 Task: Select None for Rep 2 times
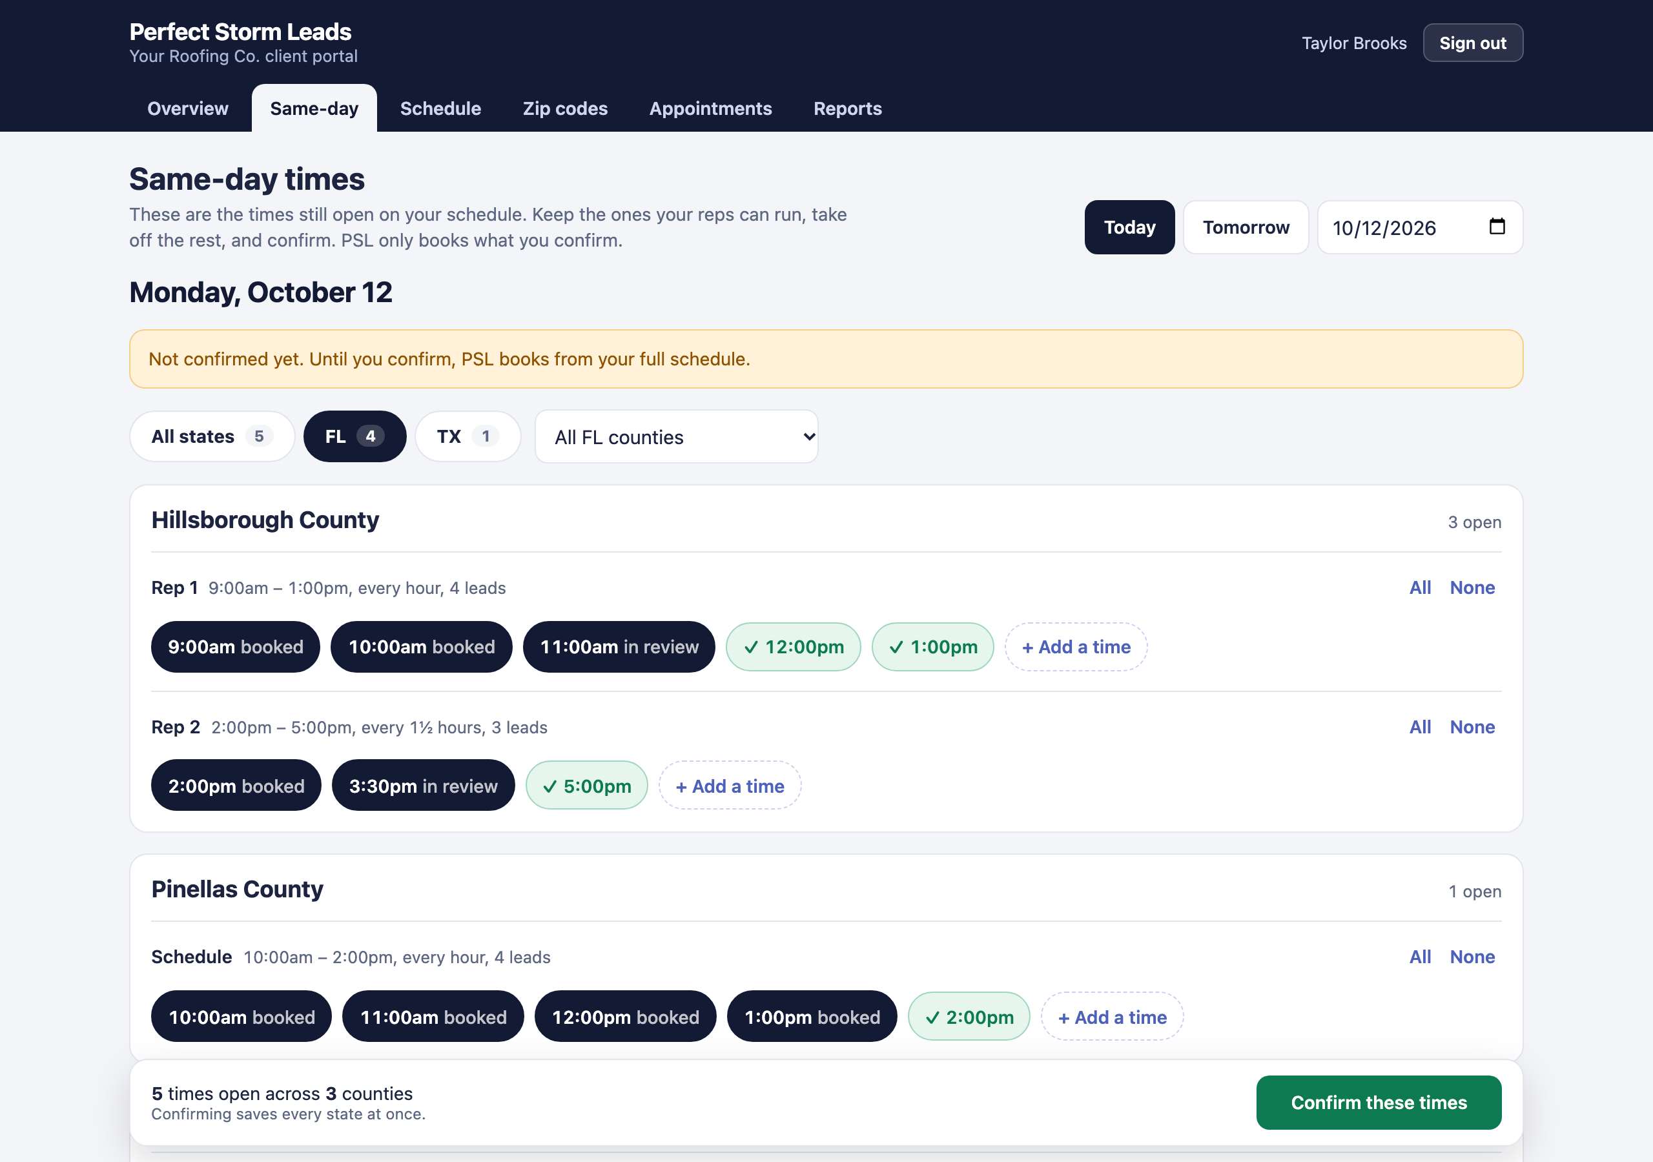coord(1472,727)
